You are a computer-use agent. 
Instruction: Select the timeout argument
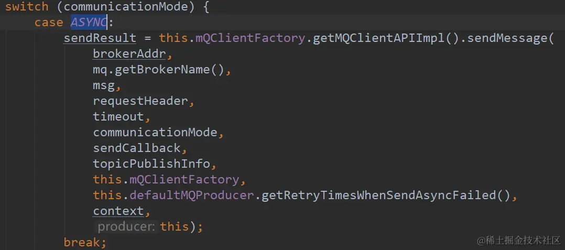118,117
